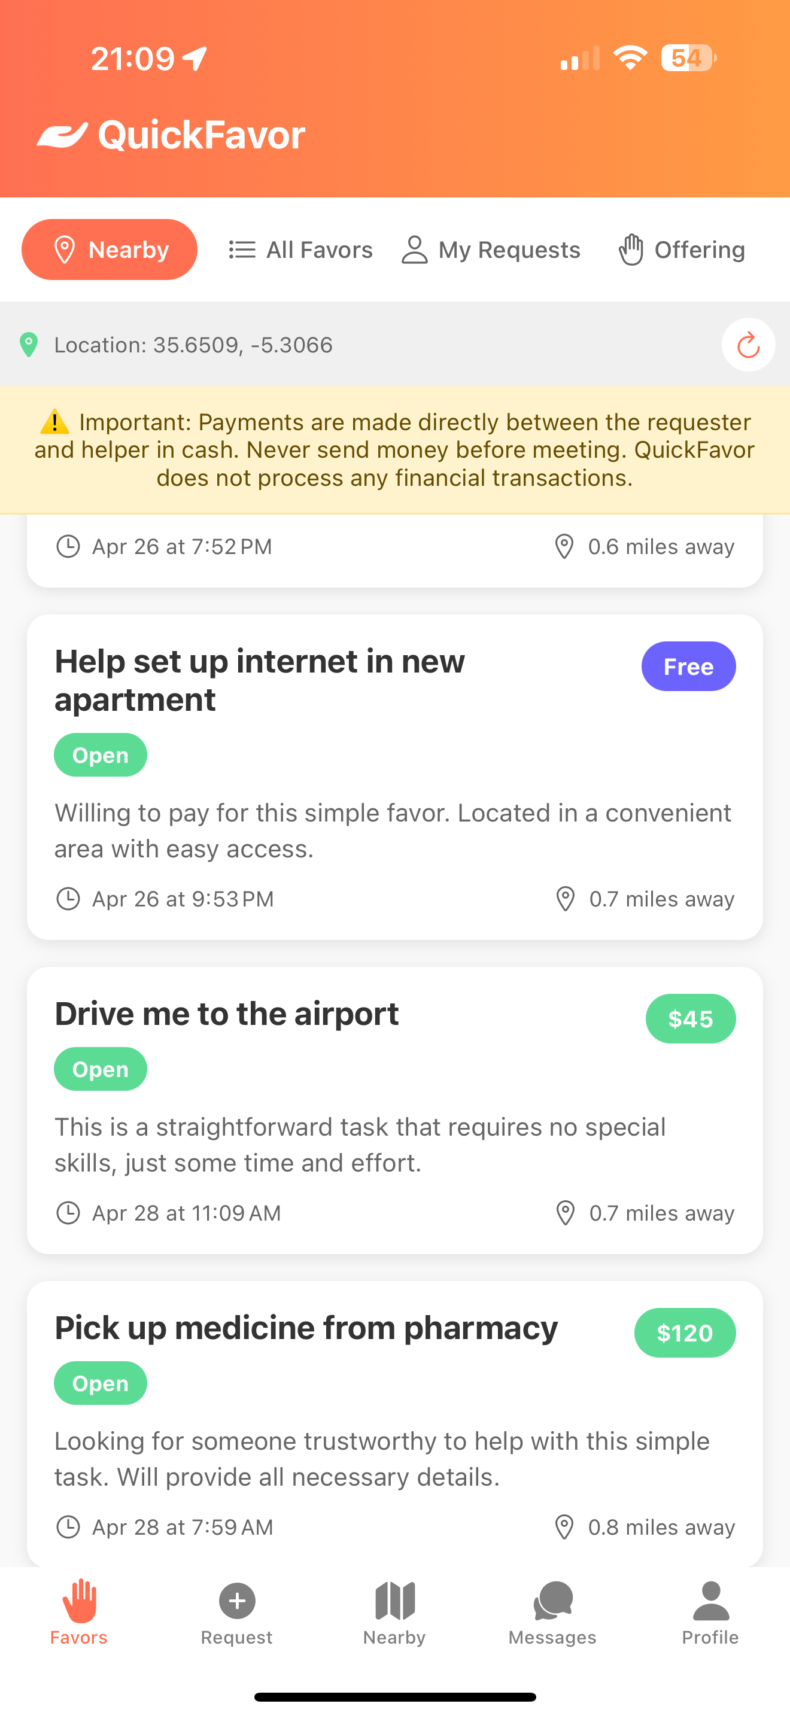Tap the payment warning banner
This screenshot has width=790, height=1716.
pyautogui.click(x=395, y=451)
